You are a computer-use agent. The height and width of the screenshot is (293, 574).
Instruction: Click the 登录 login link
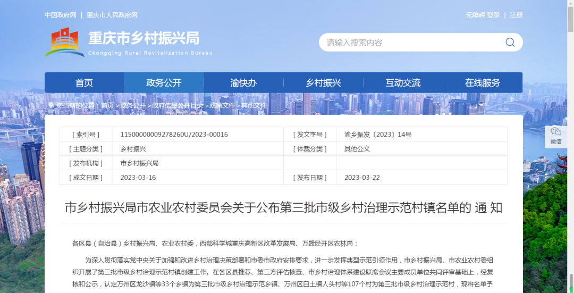tap(494, 15)
